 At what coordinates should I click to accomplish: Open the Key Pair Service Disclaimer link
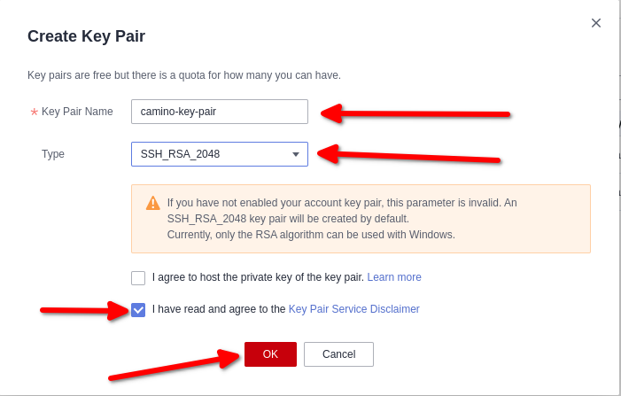[x=353, y=309]
